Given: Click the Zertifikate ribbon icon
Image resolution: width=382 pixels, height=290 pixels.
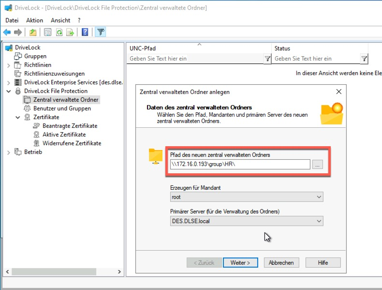Looking at the screenshot, I should (x=27, y=117).
